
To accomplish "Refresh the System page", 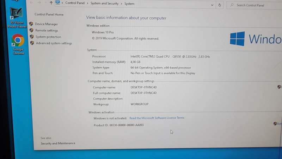I will [220, 5].
